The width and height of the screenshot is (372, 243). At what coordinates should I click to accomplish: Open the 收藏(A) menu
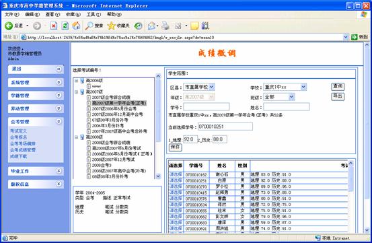click(73, 15)
